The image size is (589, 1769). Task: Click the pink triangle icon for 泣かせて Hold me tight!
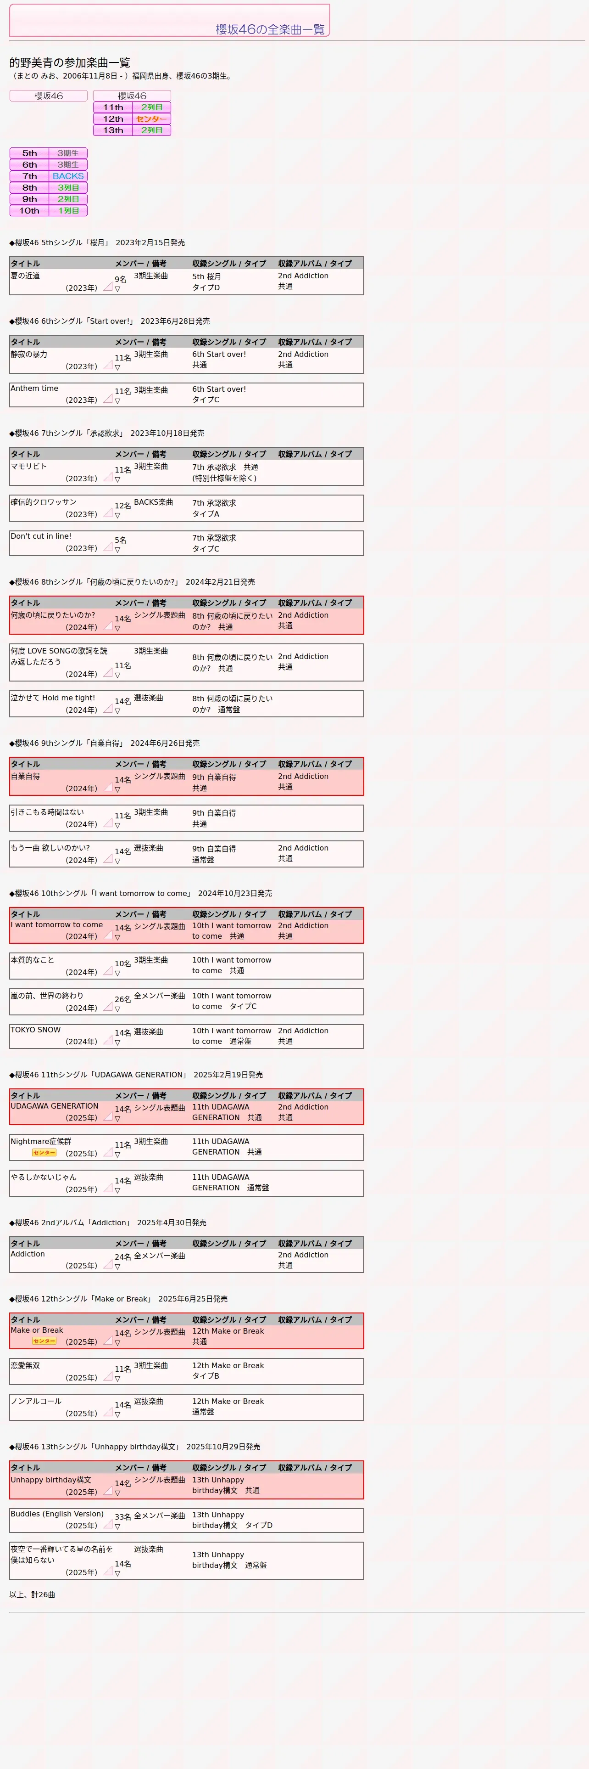pos(108,708)
